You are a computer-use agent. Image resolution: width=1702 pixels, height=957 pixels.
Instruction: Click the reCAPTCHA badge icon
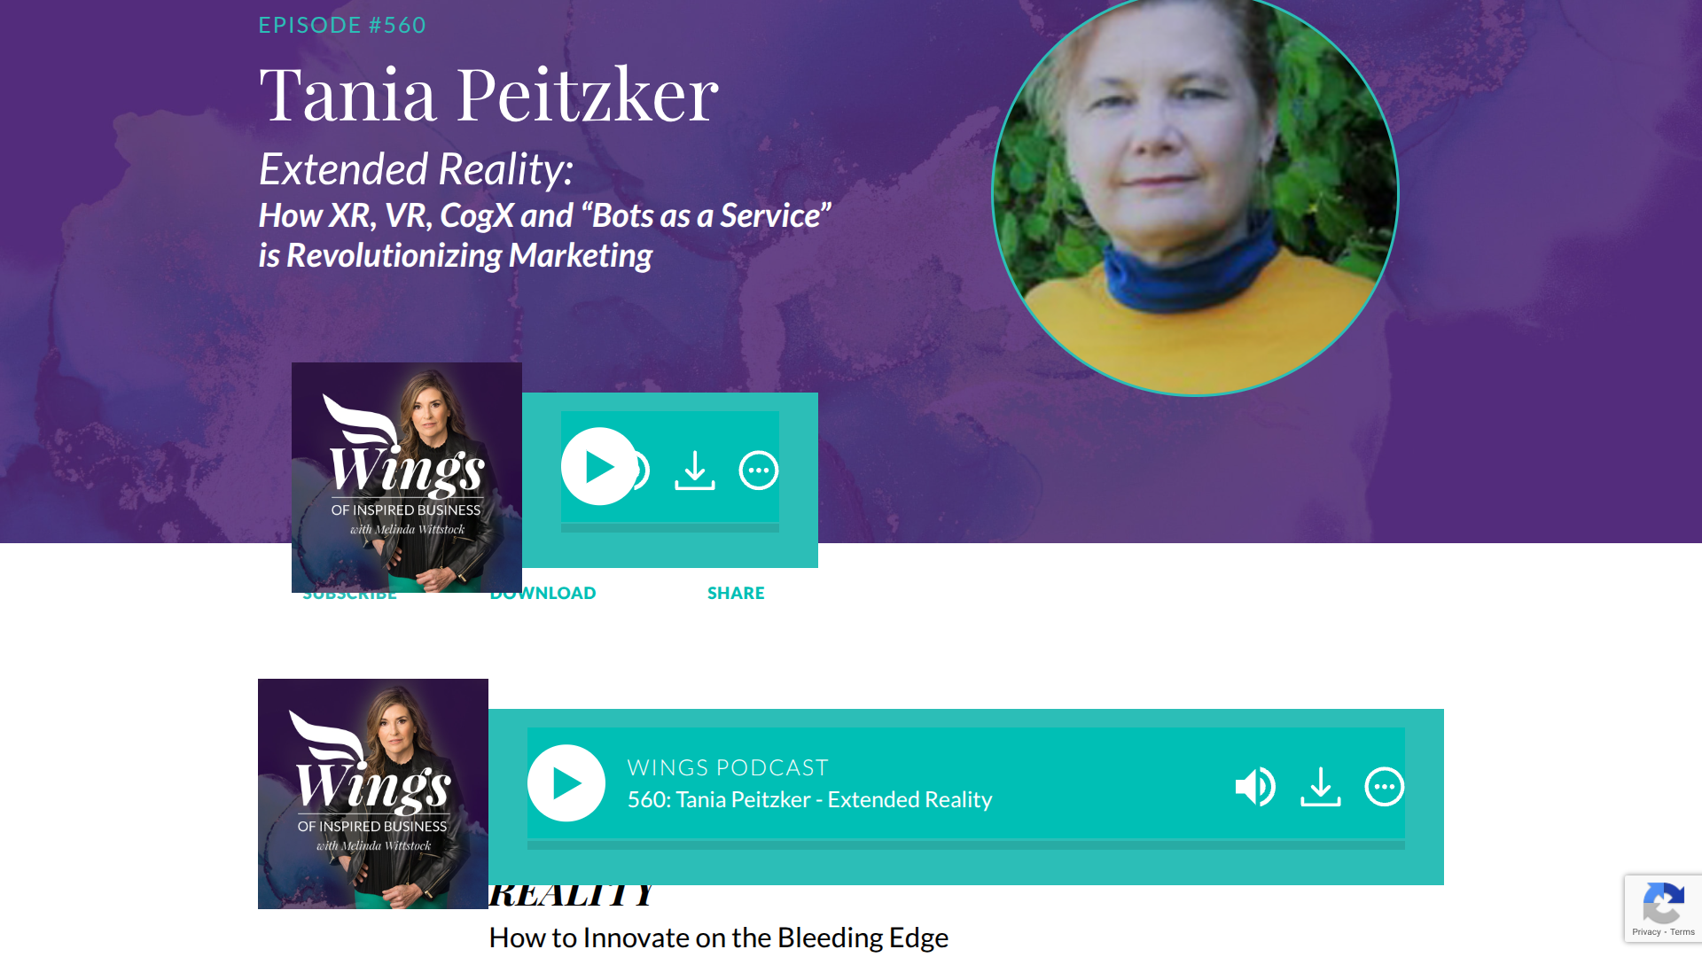(x=1663, y=904)
